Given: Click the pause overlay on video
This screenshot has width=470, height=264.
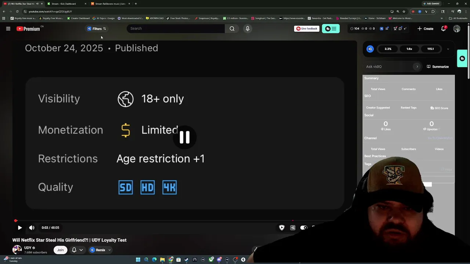Looking at the screenshot, I should [x=185, y=137].
